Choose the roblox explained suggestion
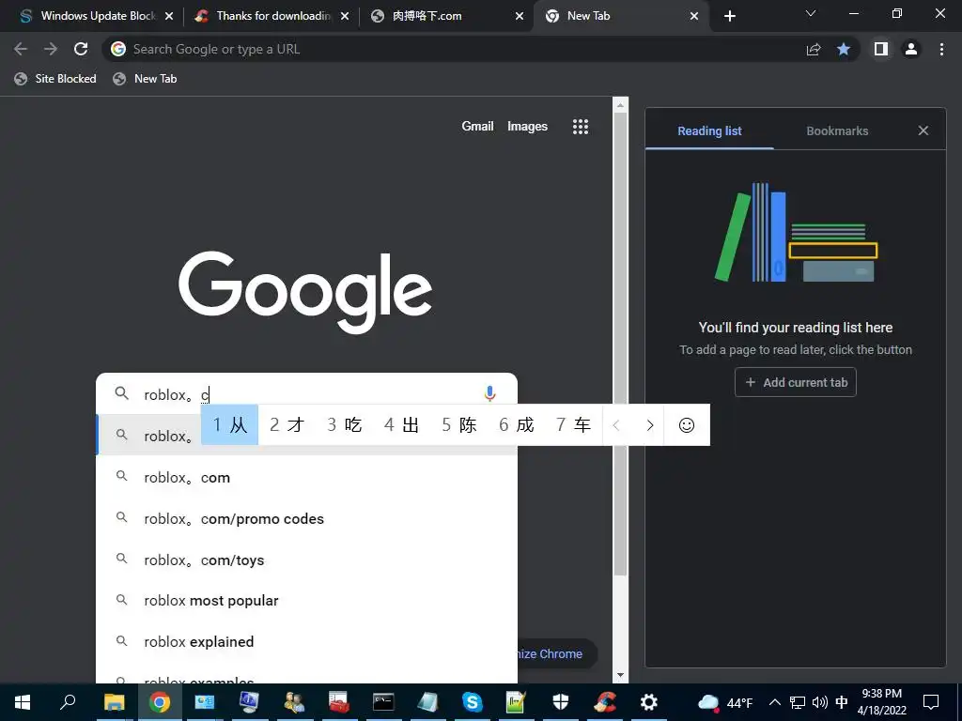 307,641
